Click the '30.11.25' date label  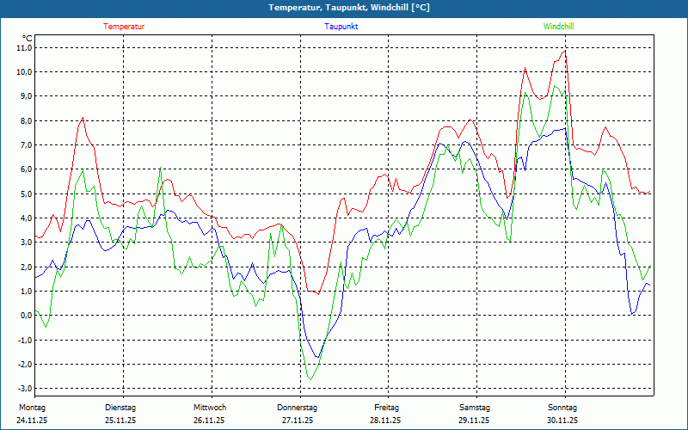tap(562, 421)
